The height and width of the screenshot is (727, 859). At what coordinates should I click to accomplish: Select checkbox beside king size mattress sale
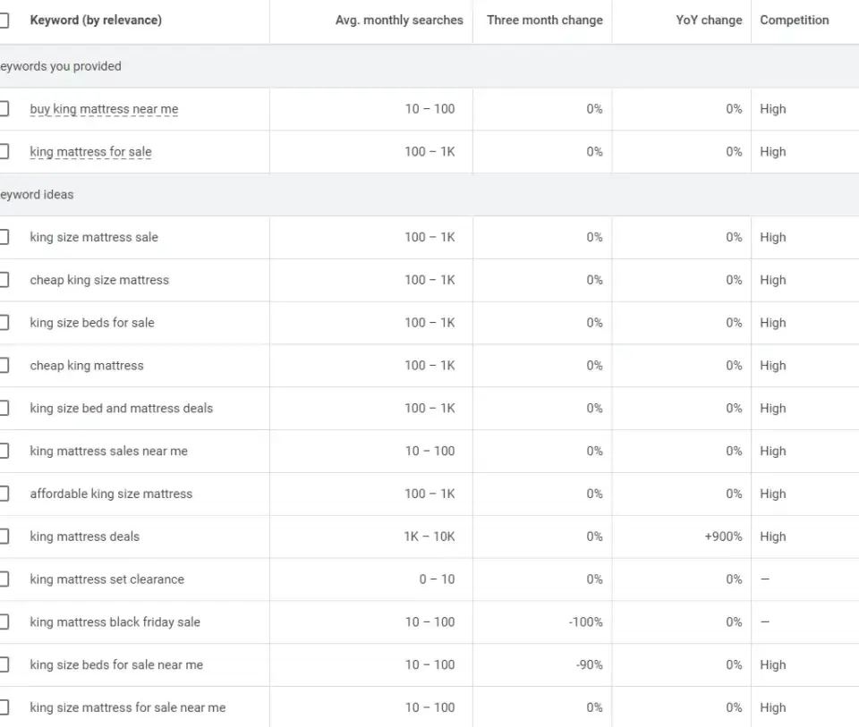[4, 237]
